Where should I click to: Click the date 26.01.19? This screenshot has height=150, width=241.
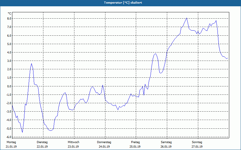point(166,147)
